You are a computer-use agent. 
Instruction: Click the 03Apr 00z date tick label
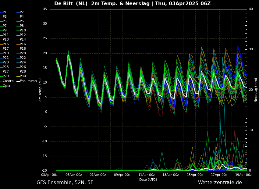50,175
